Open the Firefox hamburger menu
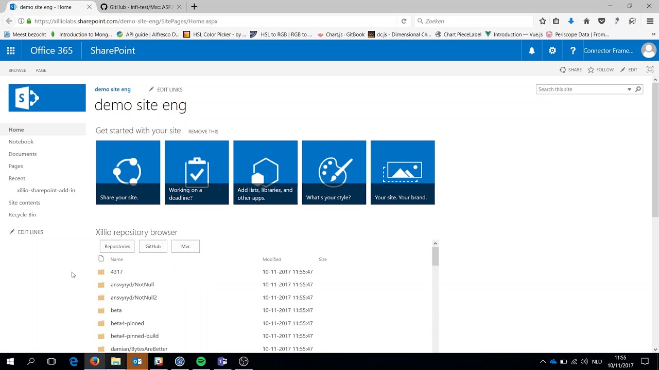659x370 pixels. pyautogui.click(x=650, y=21)
